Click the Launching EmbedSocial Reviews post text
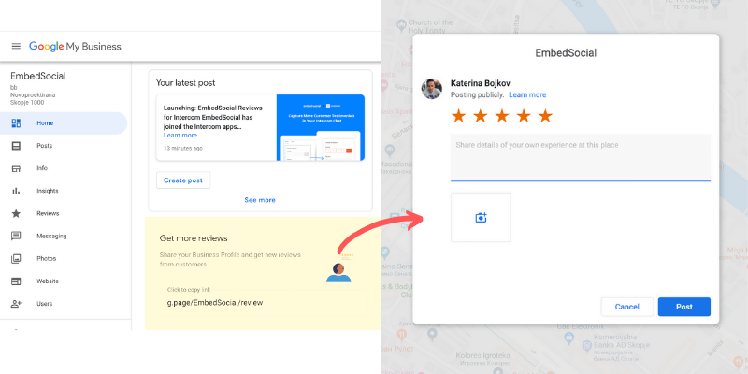Screen dimensions: 748x374 point(213,118)
